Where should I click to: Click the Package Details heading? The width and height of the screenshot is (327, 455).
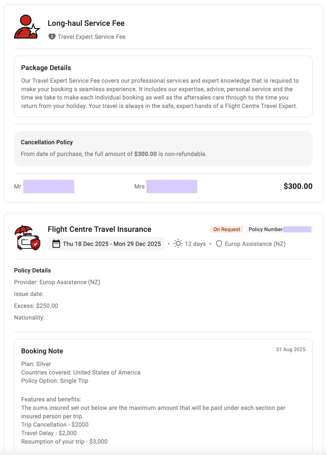[46, 68]
